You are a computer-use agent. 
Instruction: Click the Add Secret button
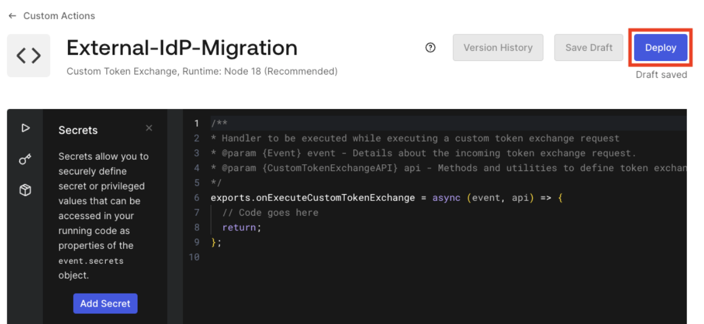pyautogui.click(x=105, y=303)
